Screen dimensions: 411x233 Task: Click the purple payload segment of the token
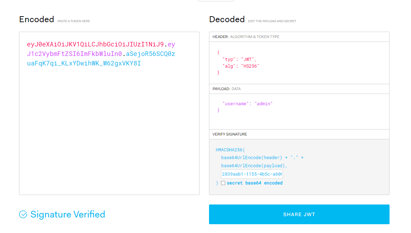(74, 54)
